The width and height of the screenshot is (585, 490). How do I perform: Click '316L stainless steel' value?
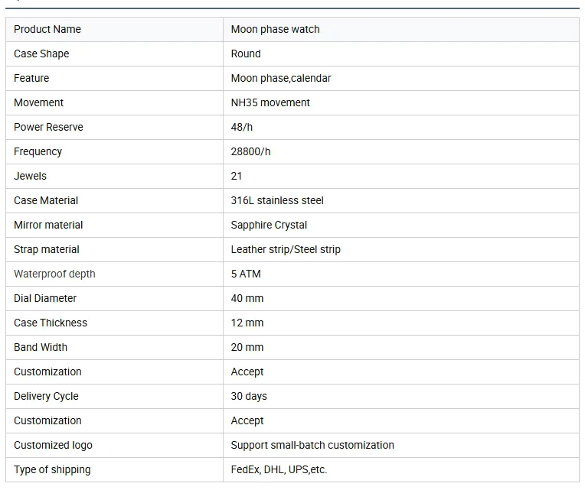(277, 201)
